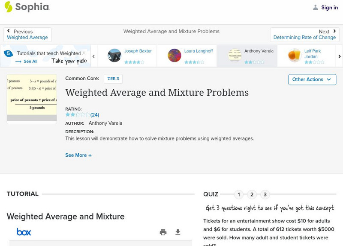Open the Other Actions dropdown
The height and width of the screenshot is (246, 343).
(x=311, y=79)
